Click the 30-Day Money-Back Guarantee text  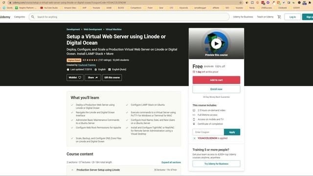tap(216, 97)
